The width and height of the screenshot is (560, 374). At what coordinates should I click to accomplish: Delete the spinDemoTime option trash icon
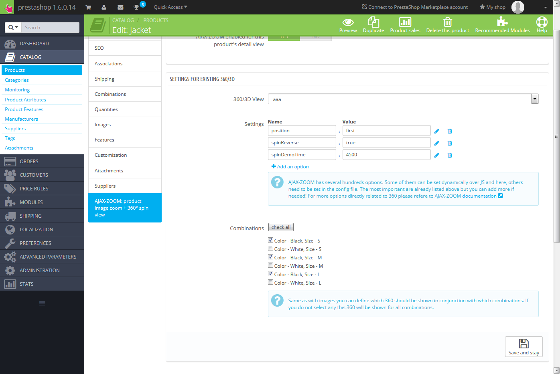point(450,155)
